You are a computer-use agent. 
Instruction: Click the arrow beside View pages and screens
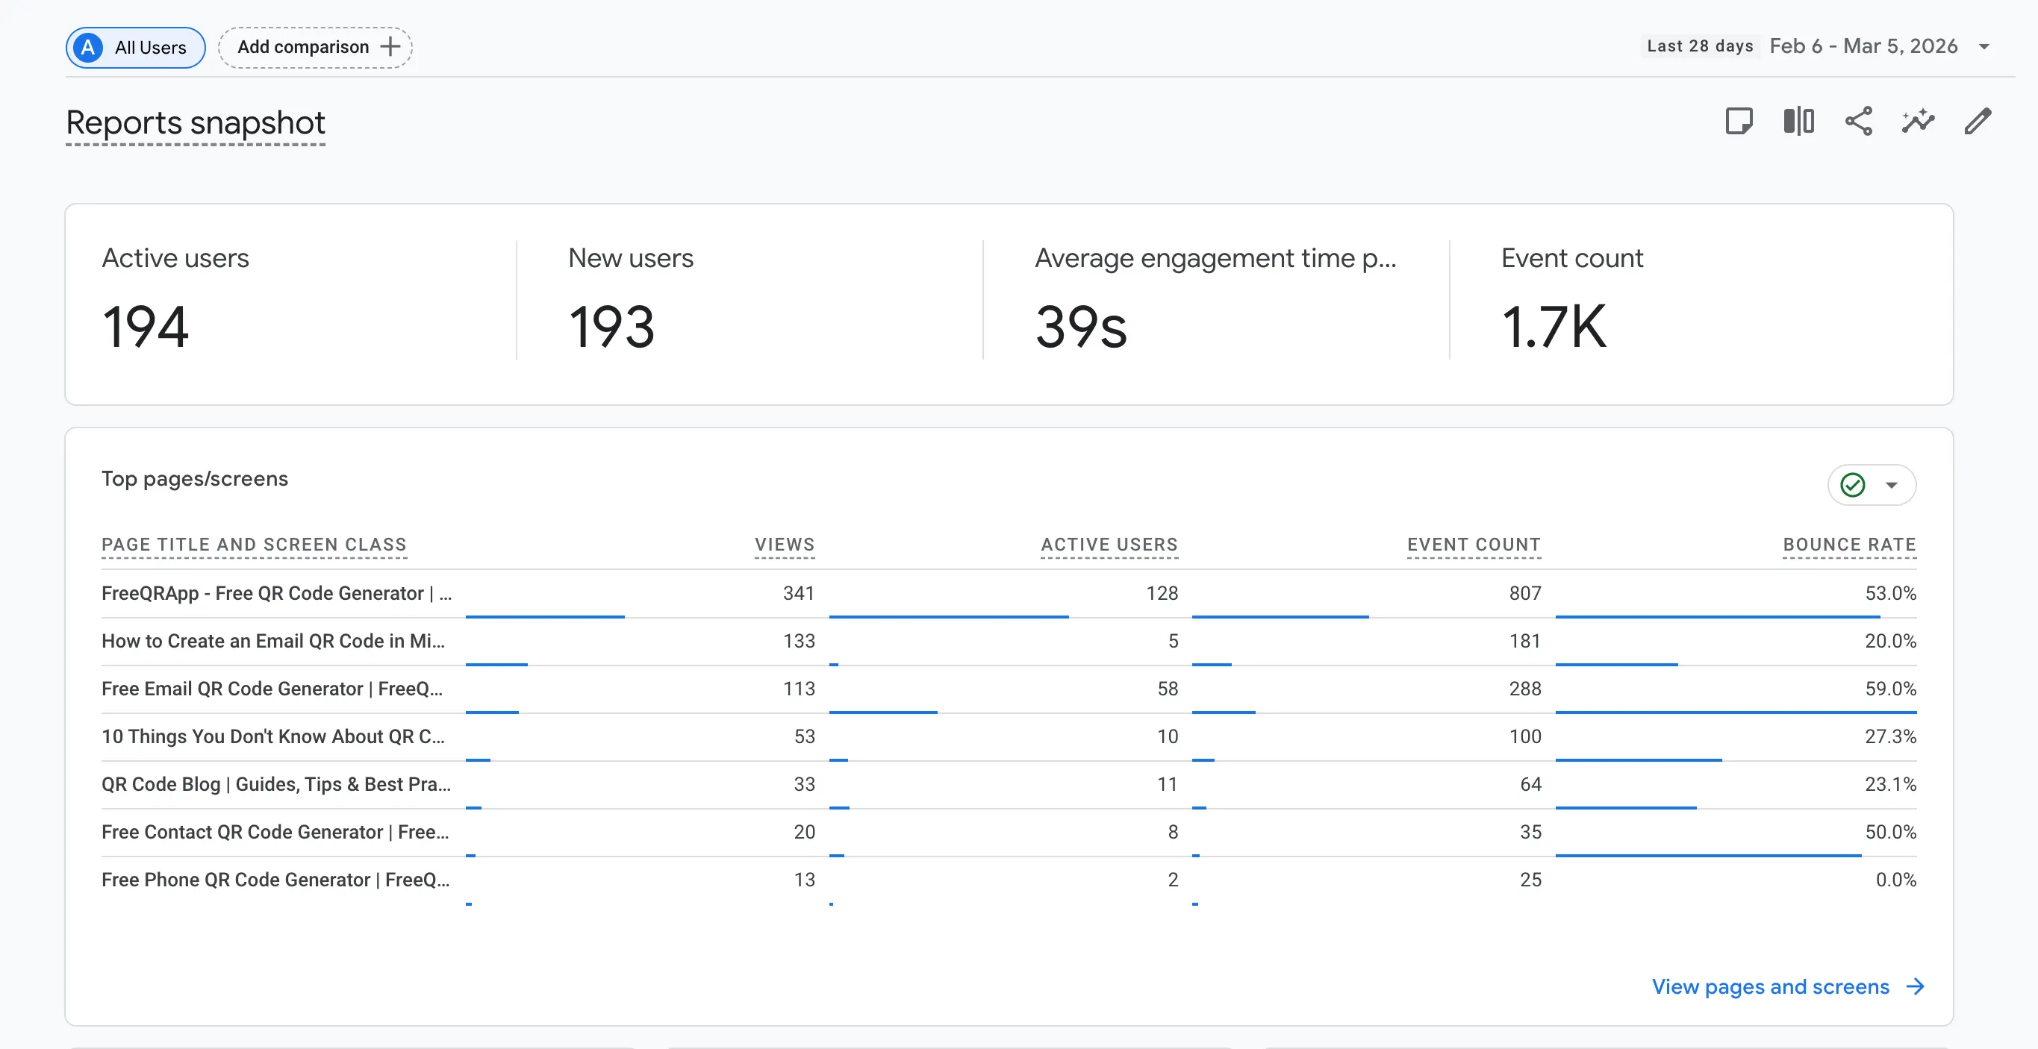1916,986
